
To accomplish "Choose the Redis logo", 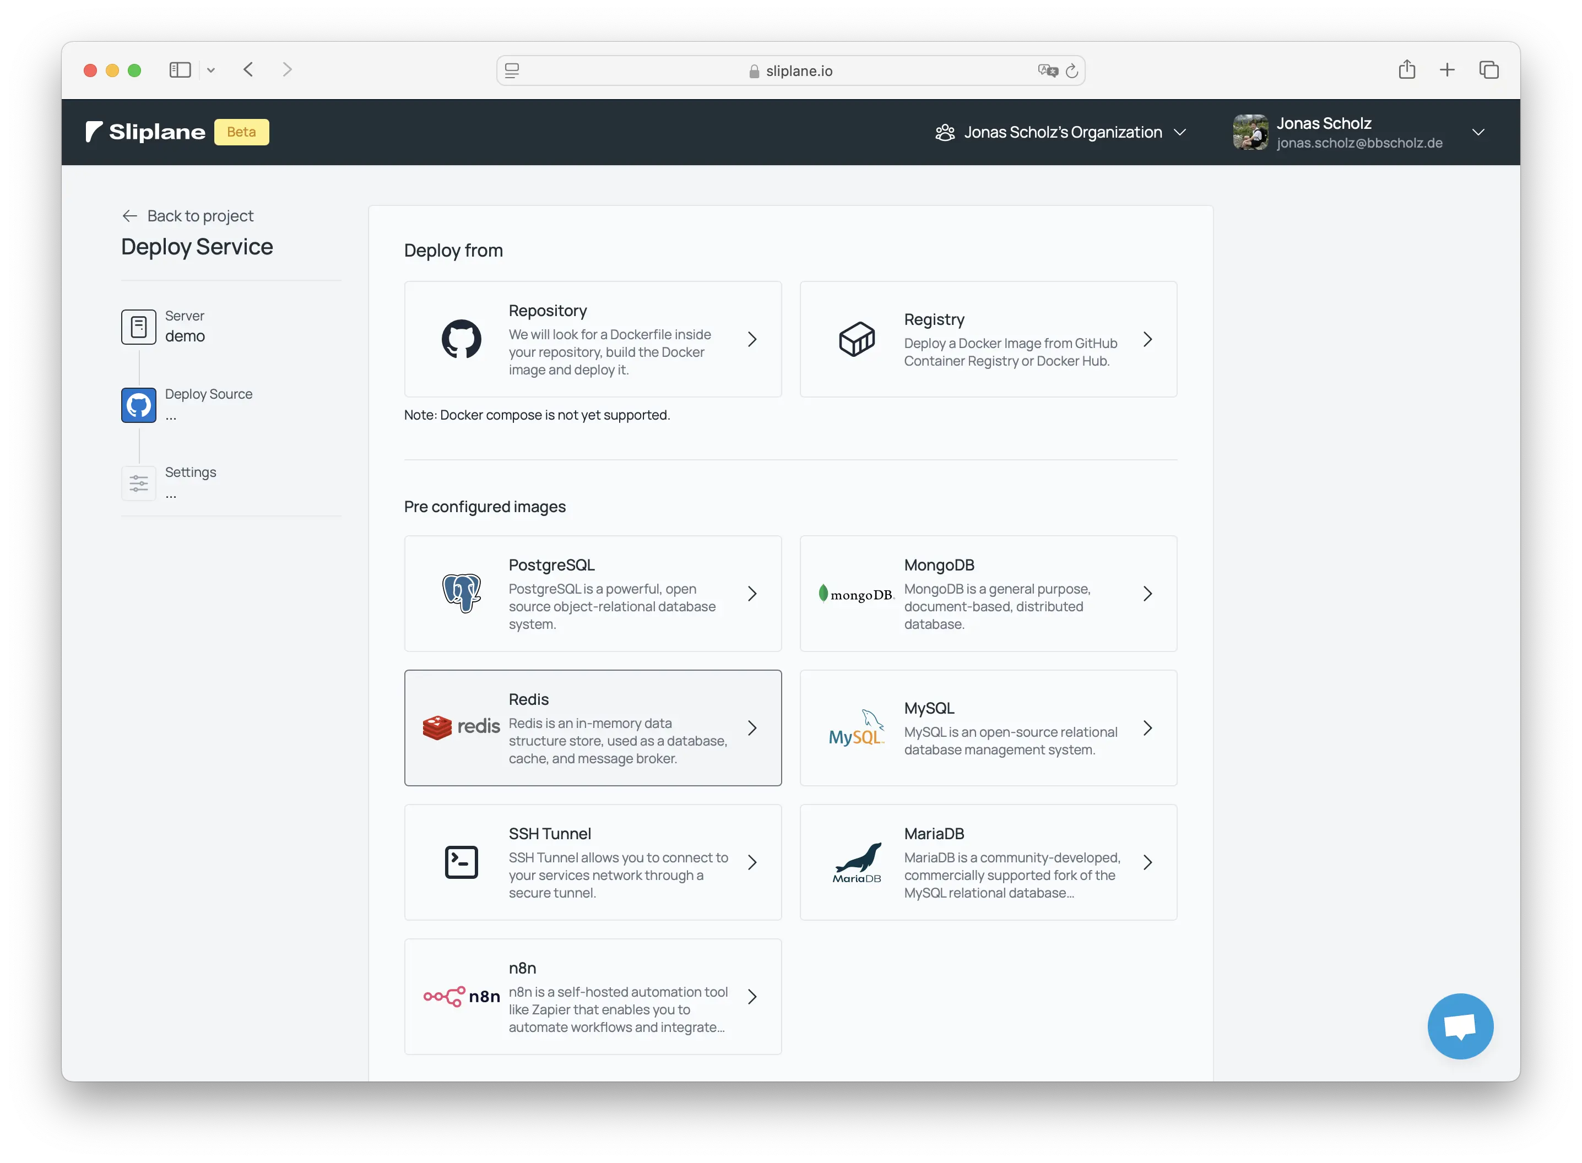I will click(461, 726).
